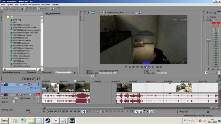Switch to the Переходы tab
The width and height of the screenshot is (221, 124).
[x=47, y=72]
